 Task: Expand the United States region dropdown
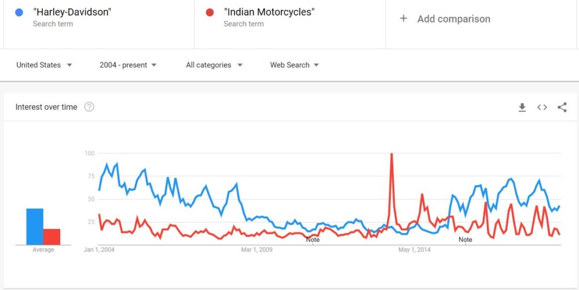[x=44, y=65]
